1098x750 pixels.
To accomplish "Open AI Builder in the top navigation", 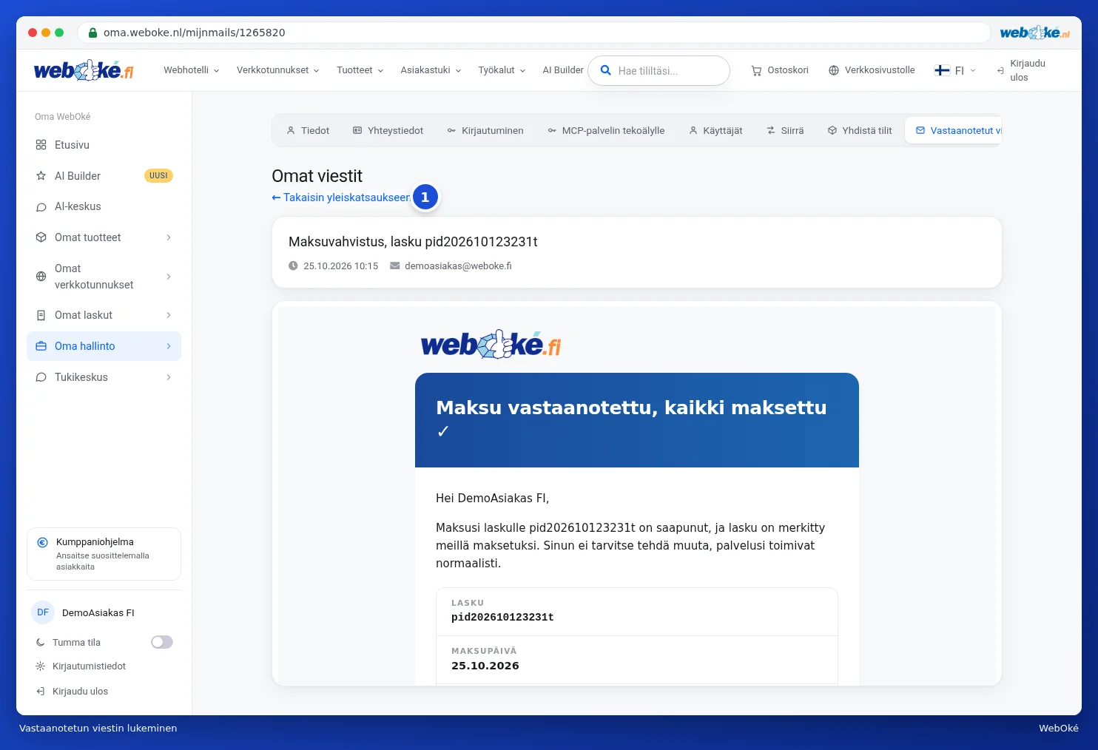I will [563, 70].
